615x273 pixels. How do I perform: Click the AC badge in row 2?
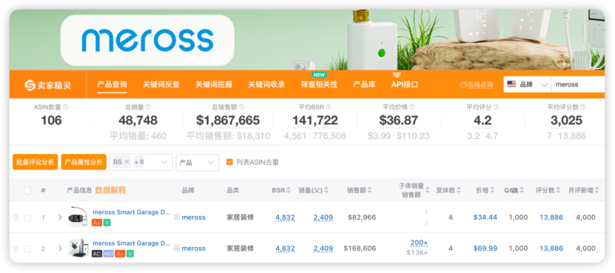(97, 254)
